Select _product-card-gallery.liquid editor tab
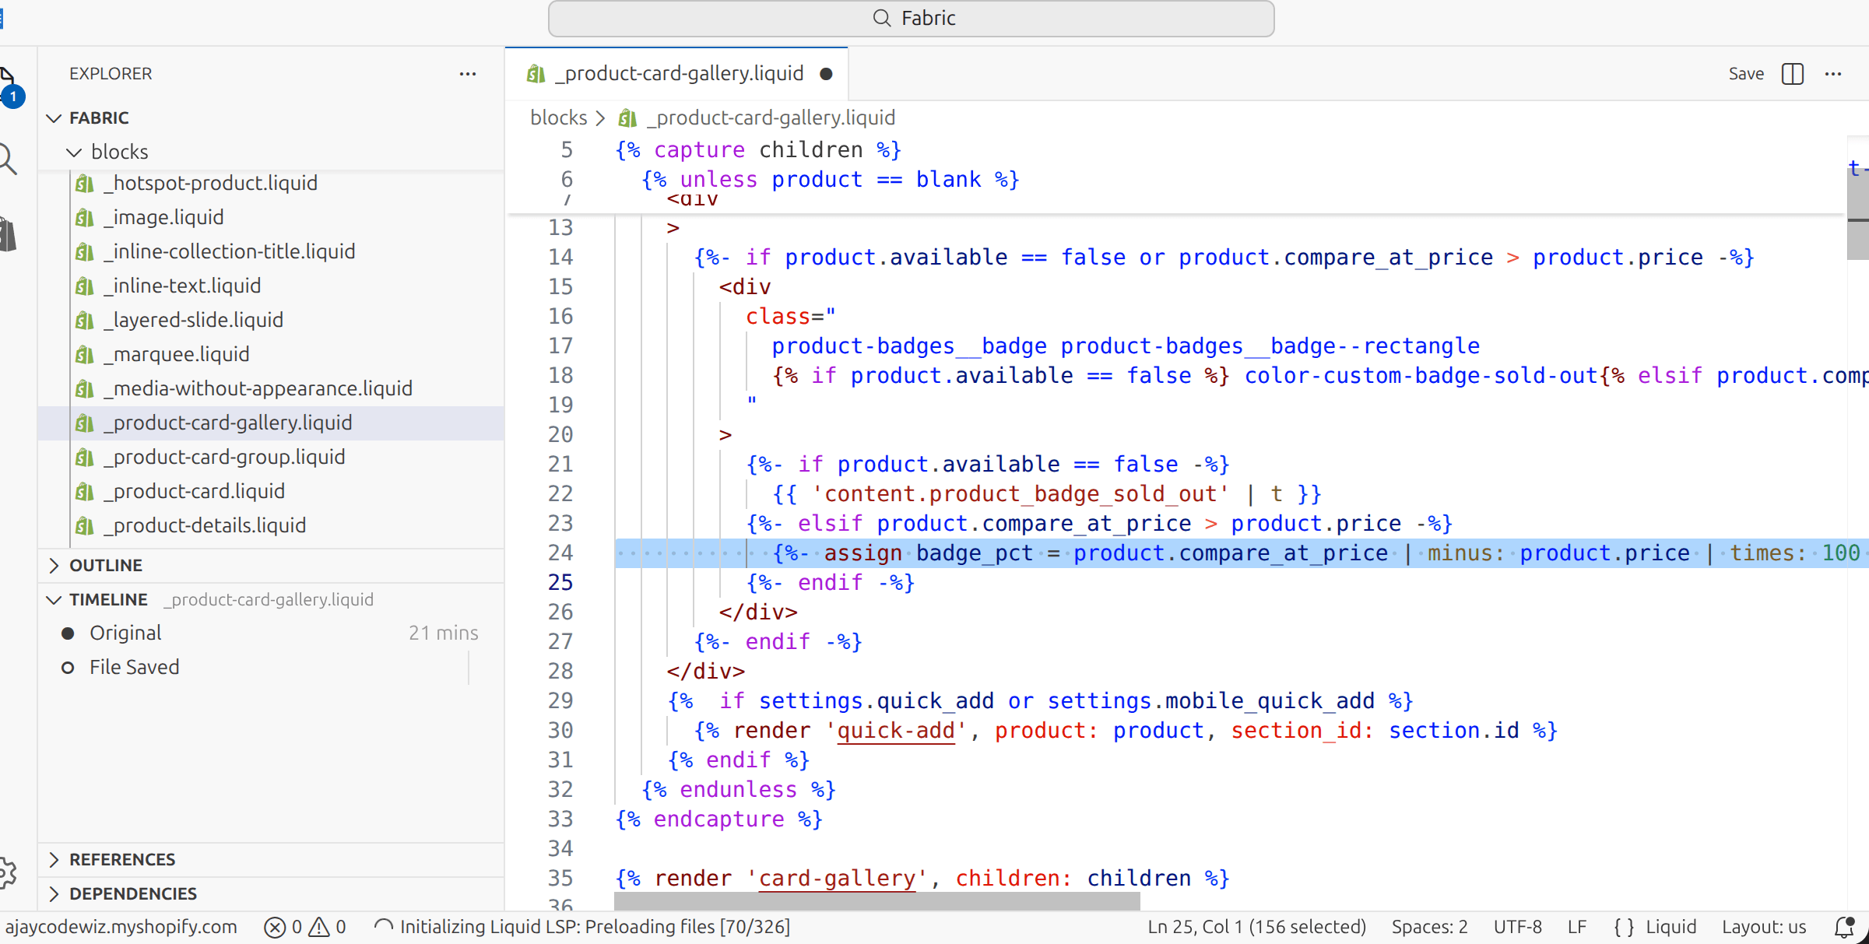 pyautogui.click(x=676, y=74)
